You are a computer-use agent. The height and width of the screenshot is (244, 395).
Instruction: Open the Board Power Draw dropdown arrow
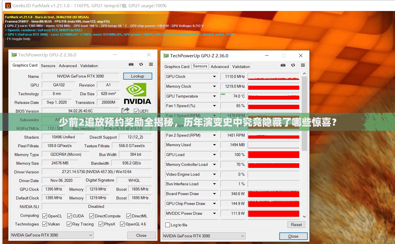click(x=214, y=194)
